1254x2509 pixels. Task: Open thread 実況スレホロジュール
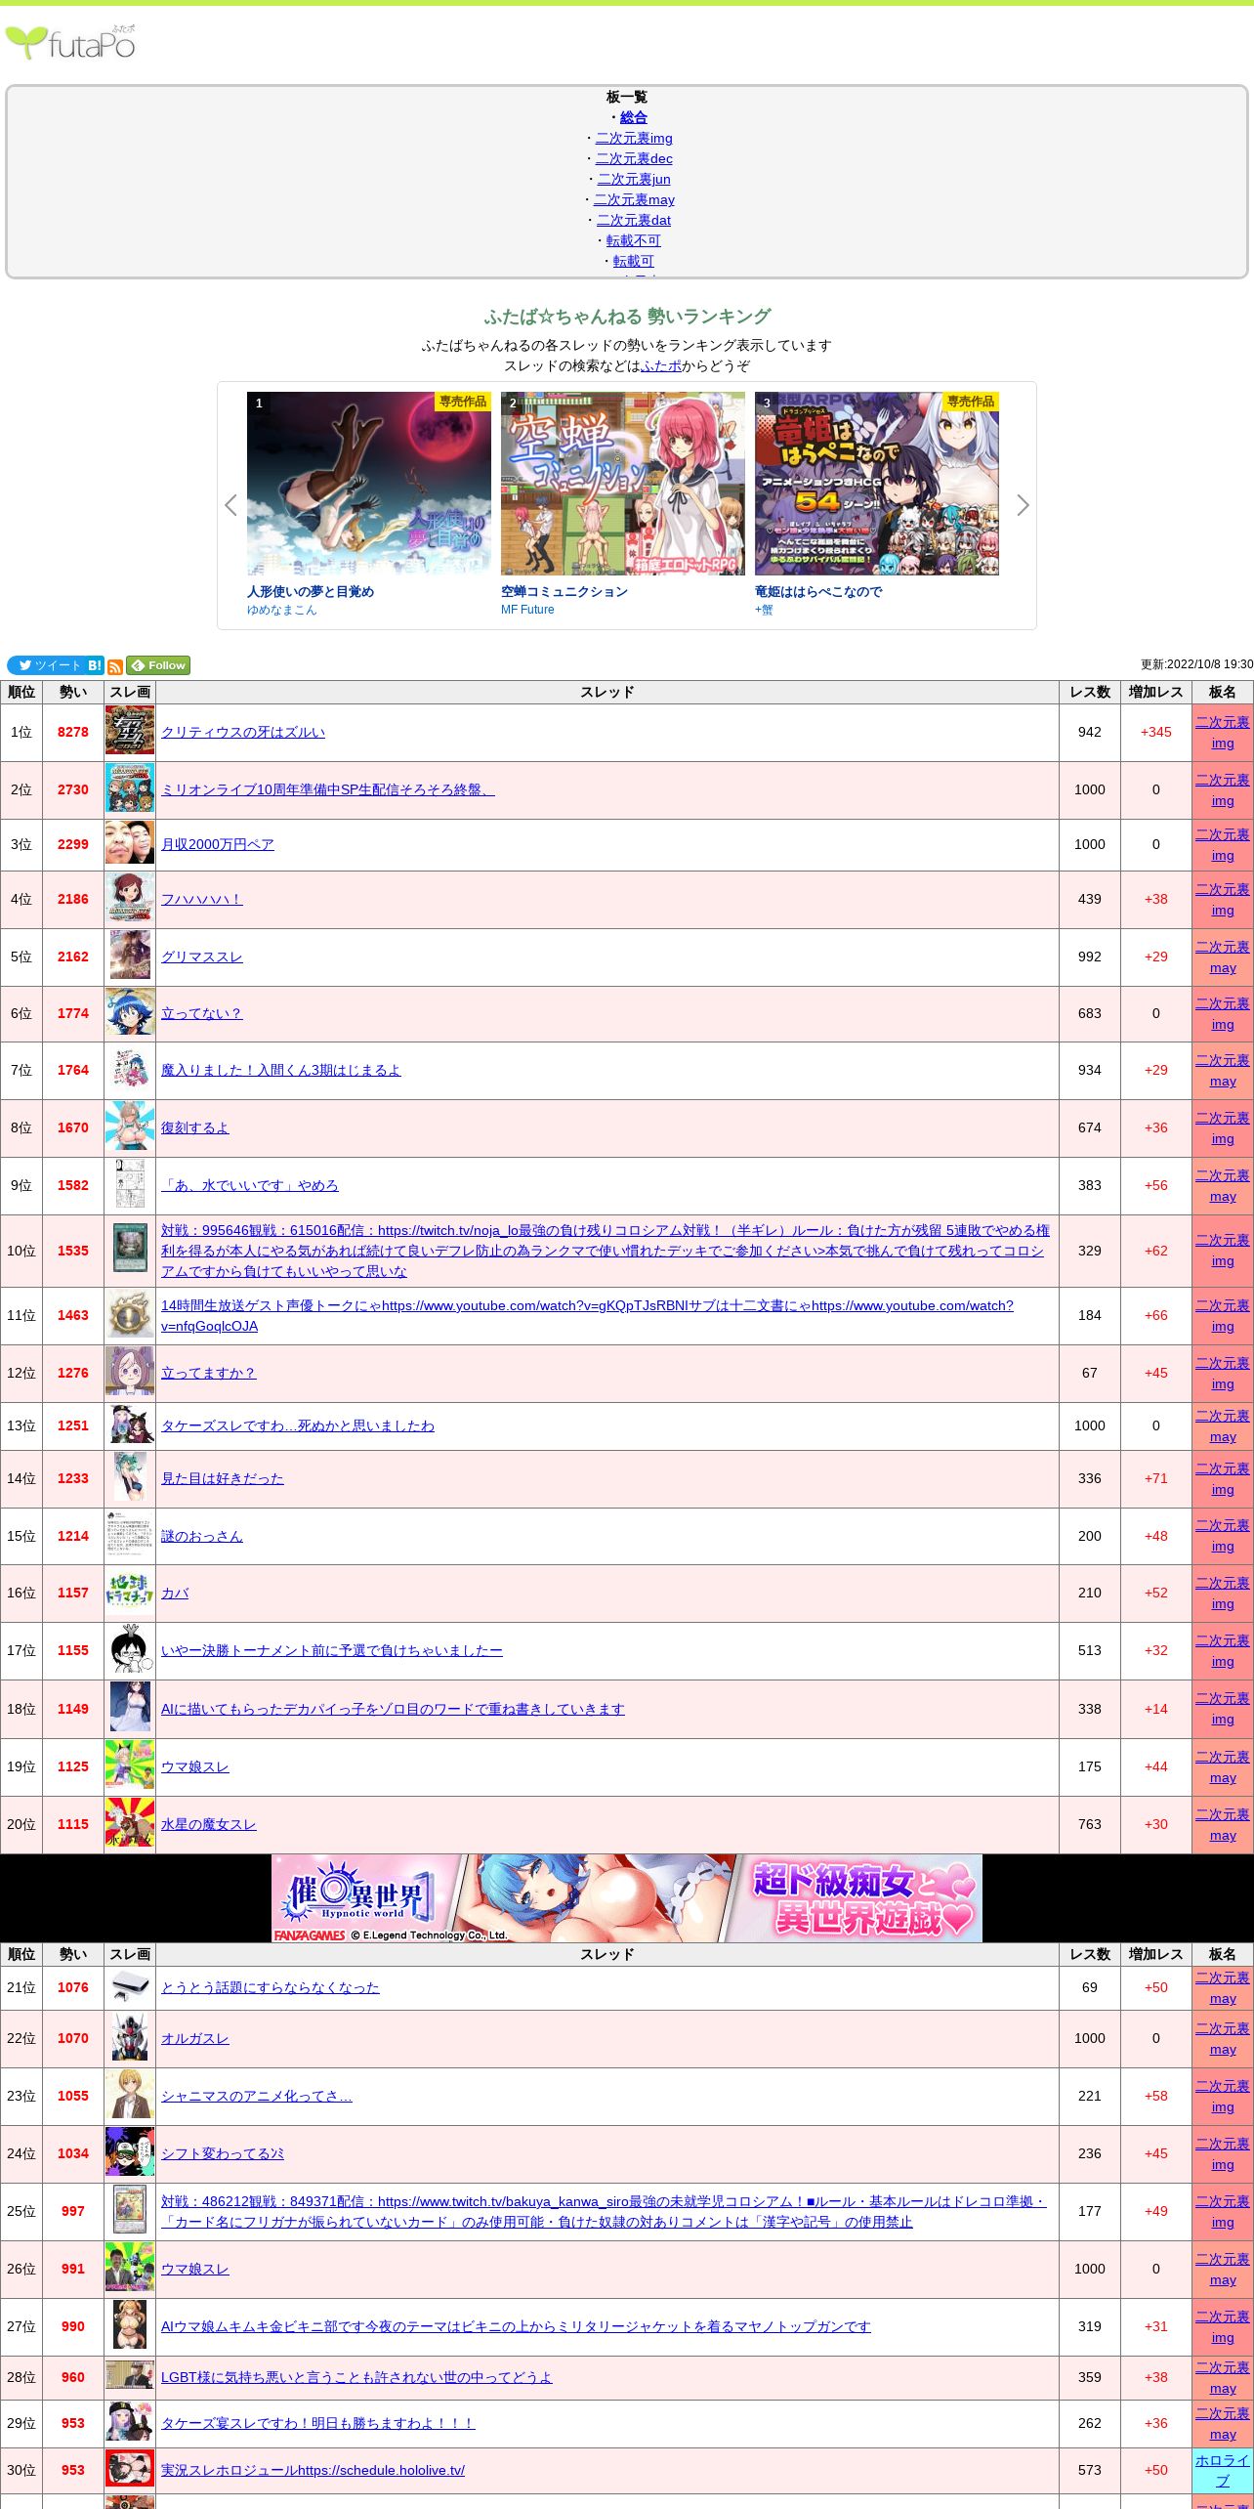(313, 2470)
